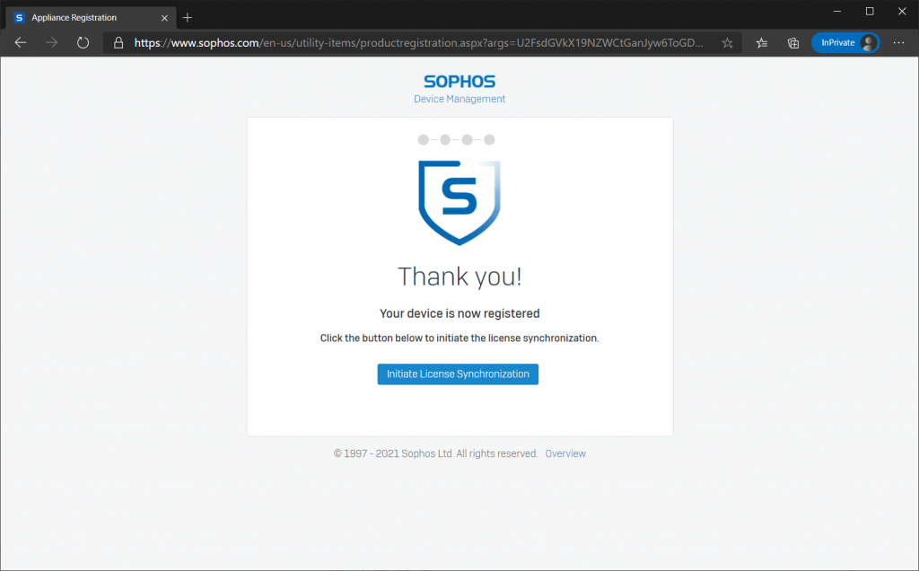The image size is (919, 571).
Task: View site security lock information
Action: (118, 43)
